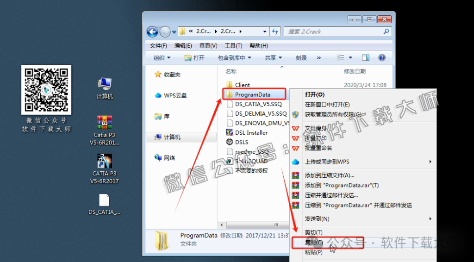This screenshot has width=474, height=262.
Task: Choose 文件瘦身 in context menu
Action: coord(316,128)
